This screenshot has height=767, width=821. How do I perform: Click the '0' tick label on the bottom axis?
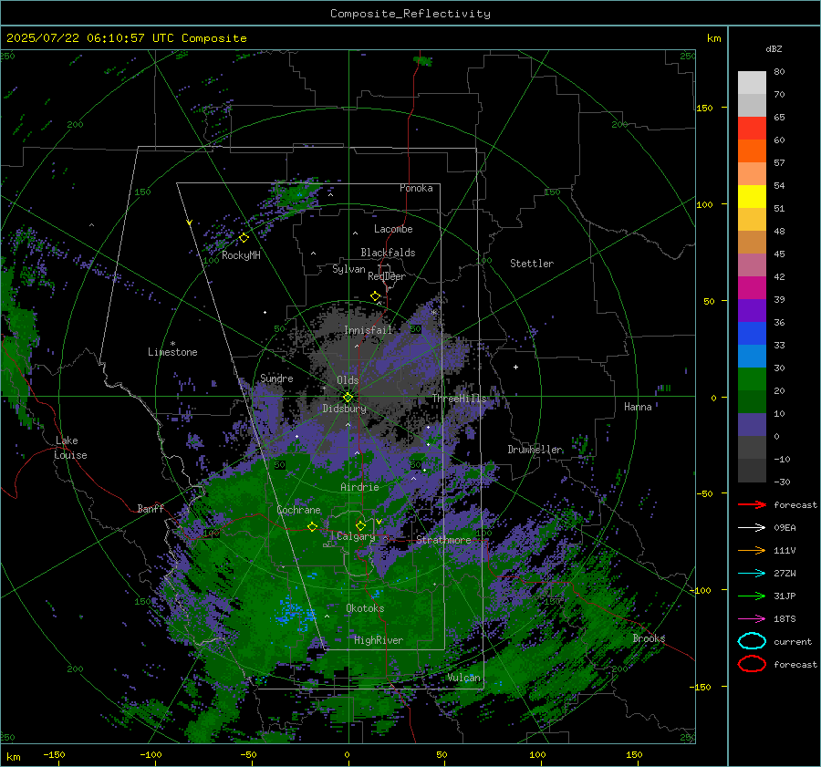click(347, 754)
